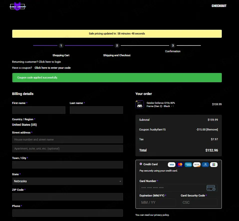
Task: Click the Visa card icon
Action: (x=171, y=164)
